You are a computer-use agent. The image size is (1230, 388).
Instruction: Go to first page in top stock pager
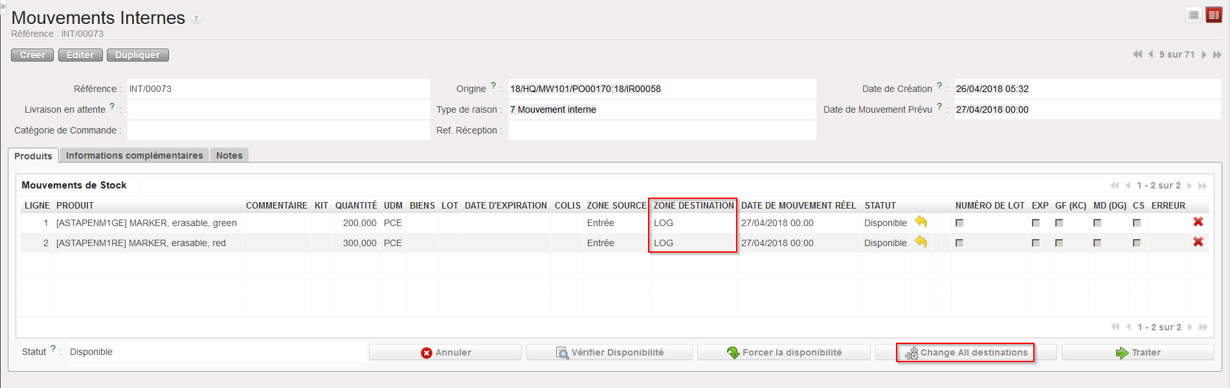coord(1114,185)
